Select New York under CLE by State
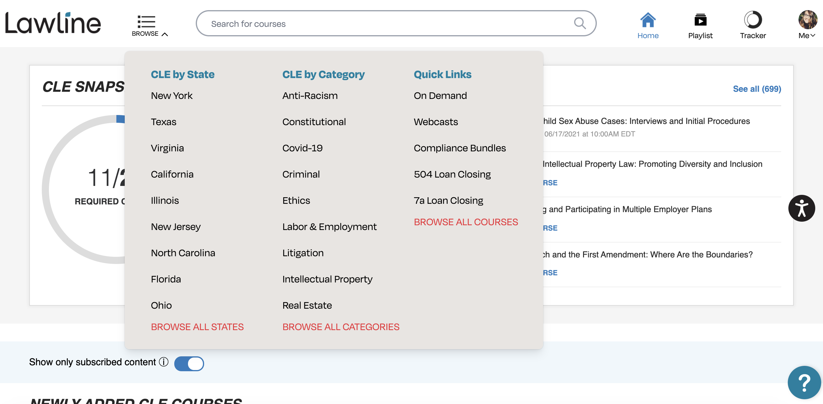This screenshot has height=404, width=823. [172, 96]
